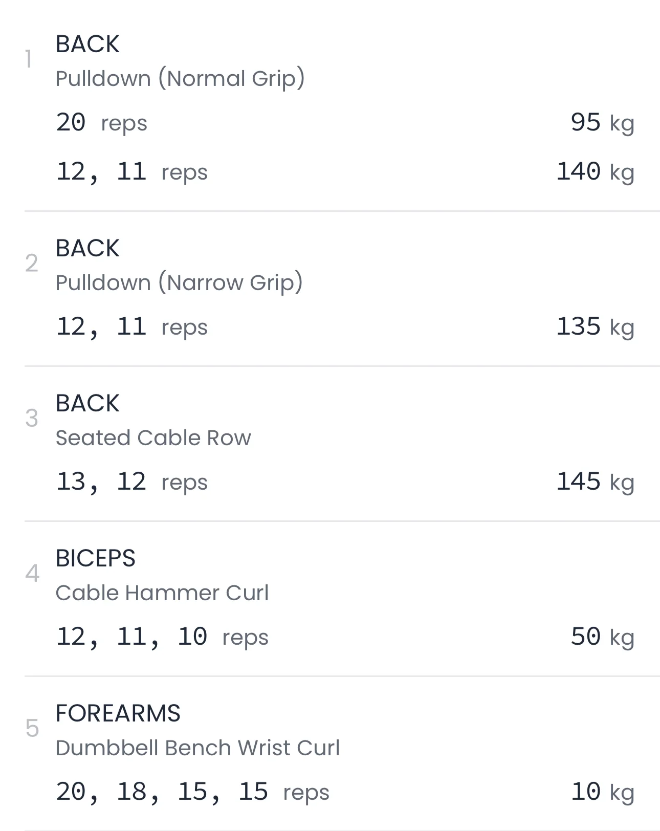
Task: Tap the 50 kg weight value
Action: click(602, 637)
